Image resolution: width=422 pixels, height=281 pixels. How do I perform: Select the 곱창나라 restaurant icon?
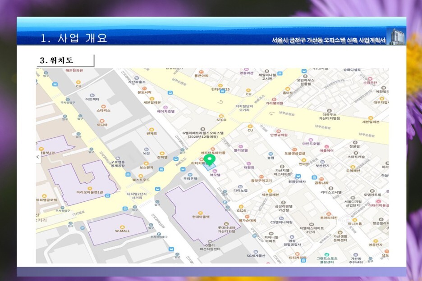click(321, 179)
